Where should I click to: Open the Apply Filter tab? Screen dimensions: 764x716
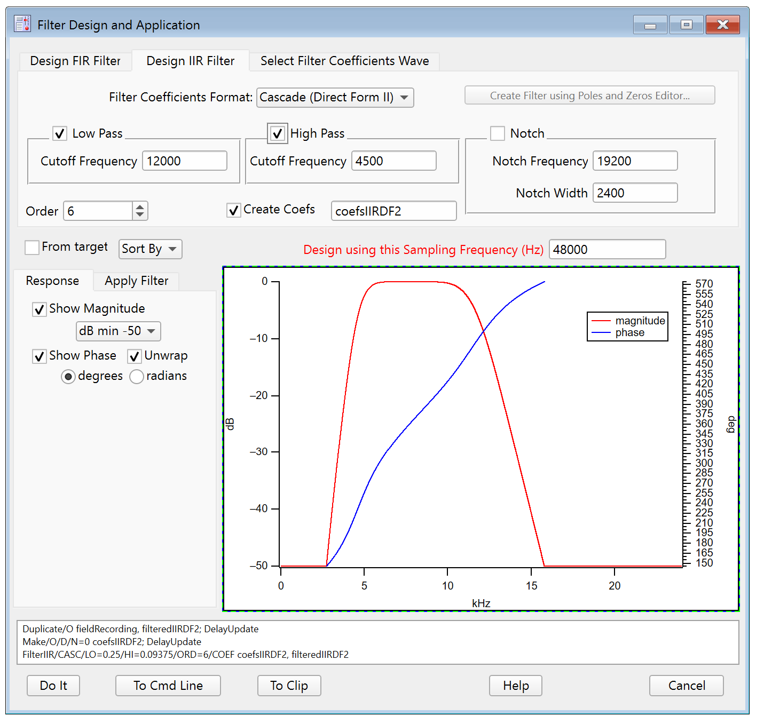point(136,281)
